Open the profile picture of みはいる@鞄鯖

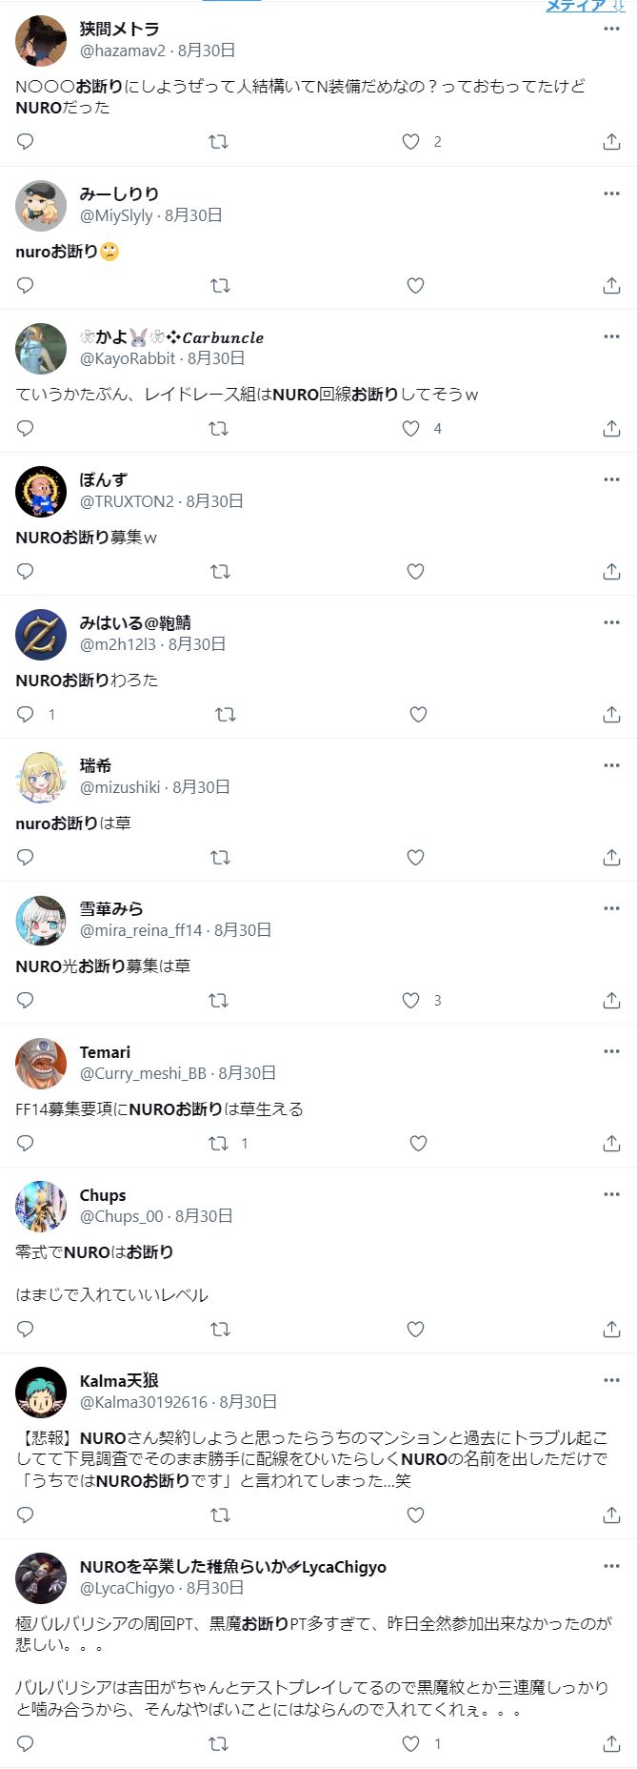[41, 635]
